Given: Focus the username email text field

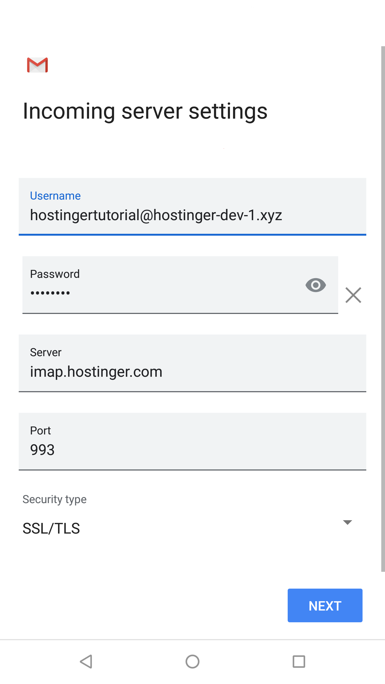Looking at the screenshot, I should [x=156, y=215].
